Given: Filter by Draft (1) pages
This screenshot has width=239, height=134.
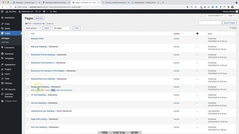Looking at the screenshot, I should click(50, 23).
